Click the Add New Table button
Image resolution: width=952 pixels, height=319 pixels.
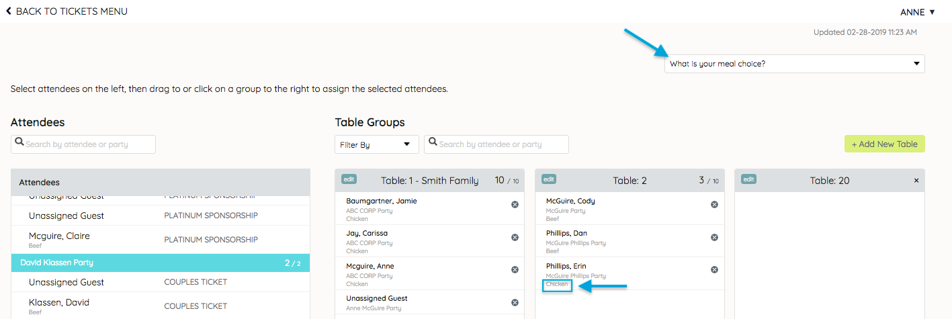[884, 144]
